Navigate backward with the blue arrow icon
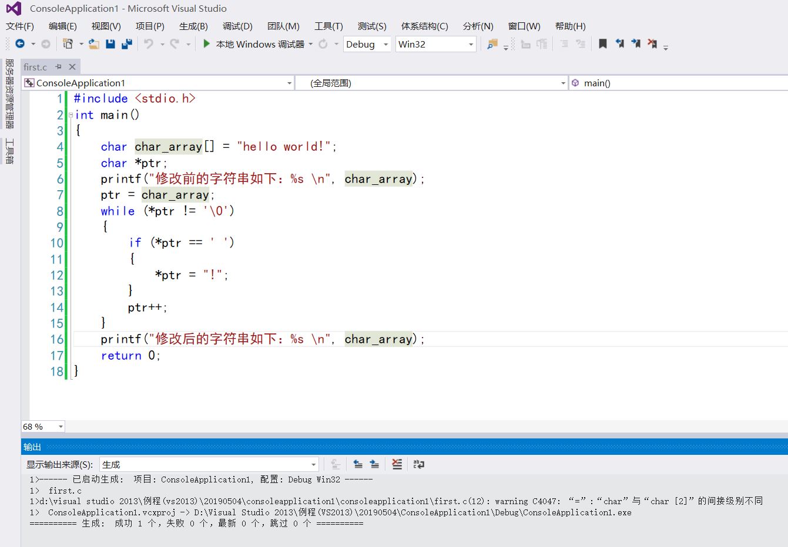Screen dimensions: 788x547 pos(20,44)
